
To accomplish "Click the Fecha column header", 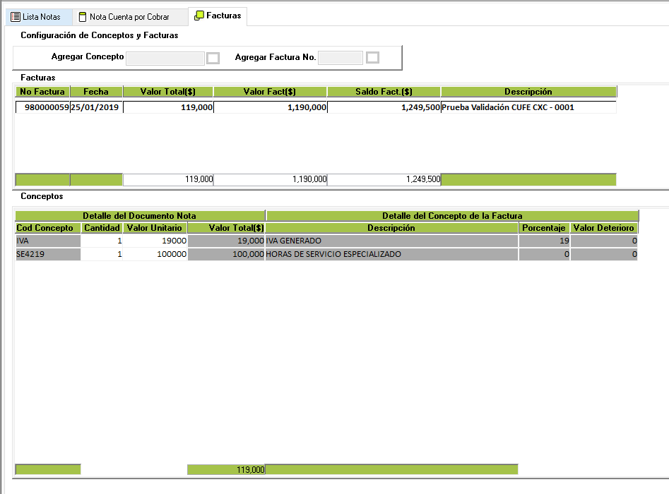I will (96, 92).
